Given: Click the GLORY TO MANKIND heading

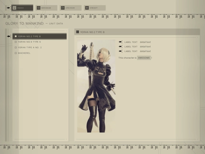Looking at the screenshot, I should click(24, 24).
